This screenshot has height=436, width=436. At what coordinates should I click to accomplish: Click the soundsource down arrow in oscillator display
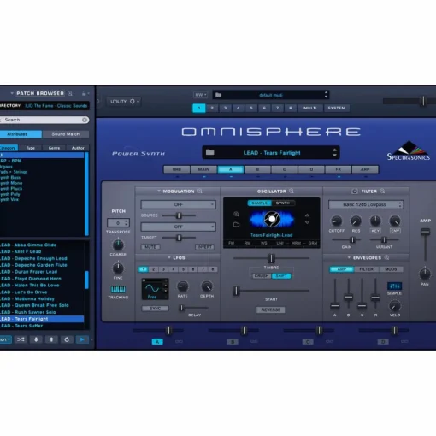click(x=307, y=222)
